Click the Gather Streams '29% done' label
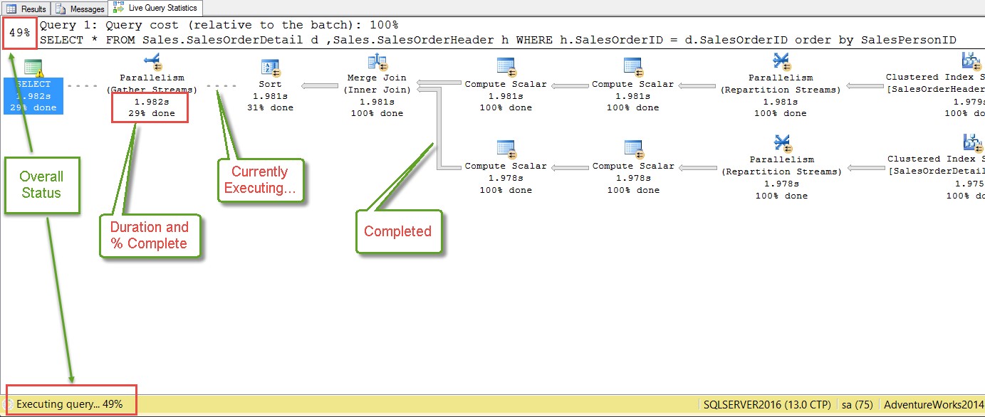Image resolution: width=985 pixels, height=417 pixels. (x=152, y=113)
